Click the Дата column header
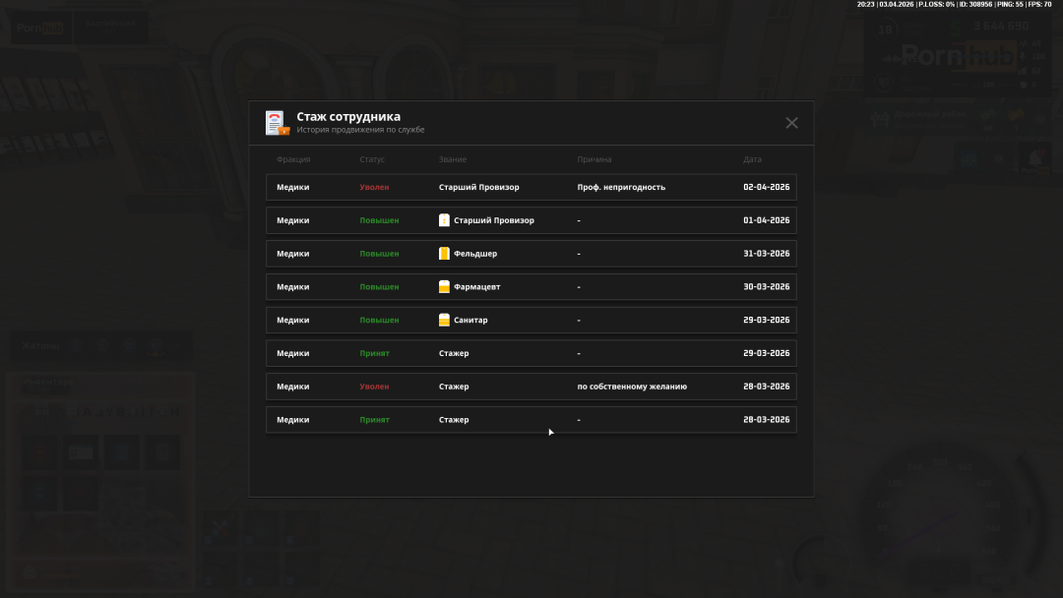 752,159
